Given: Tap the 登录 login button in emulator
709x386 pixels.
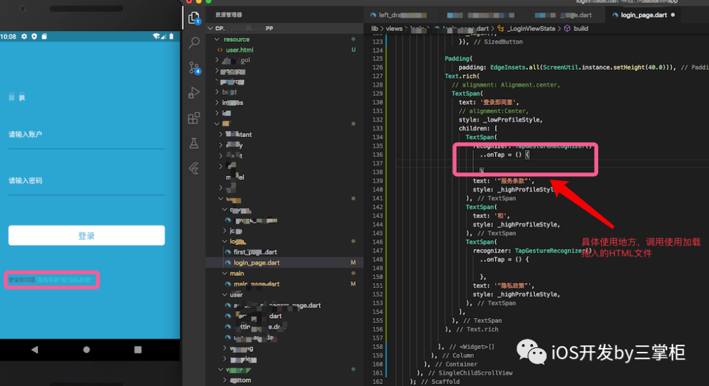Looking at the screenshot, I should pos(87,236).
